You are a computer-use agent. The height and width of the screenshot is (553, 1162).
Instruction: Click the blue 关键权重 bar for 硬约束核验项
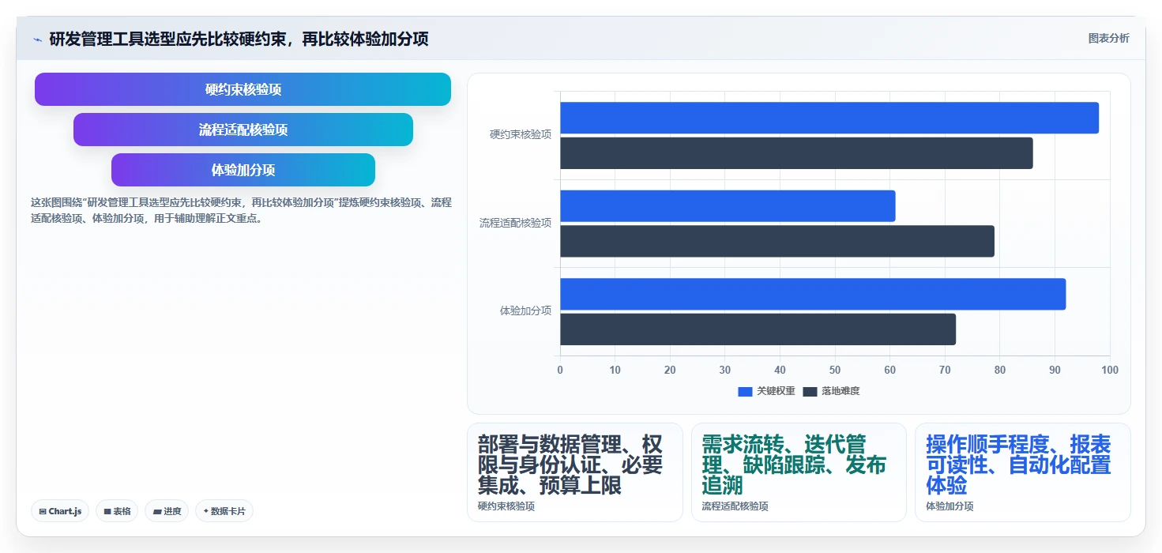(x=829, y=118)
